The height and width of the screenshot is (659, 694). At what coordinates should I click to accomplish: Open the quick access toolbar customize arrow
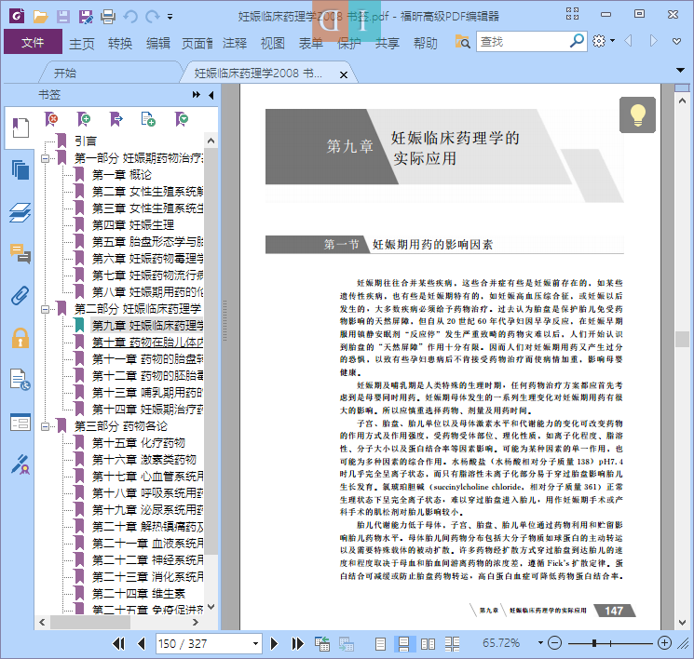click(170, 18)
